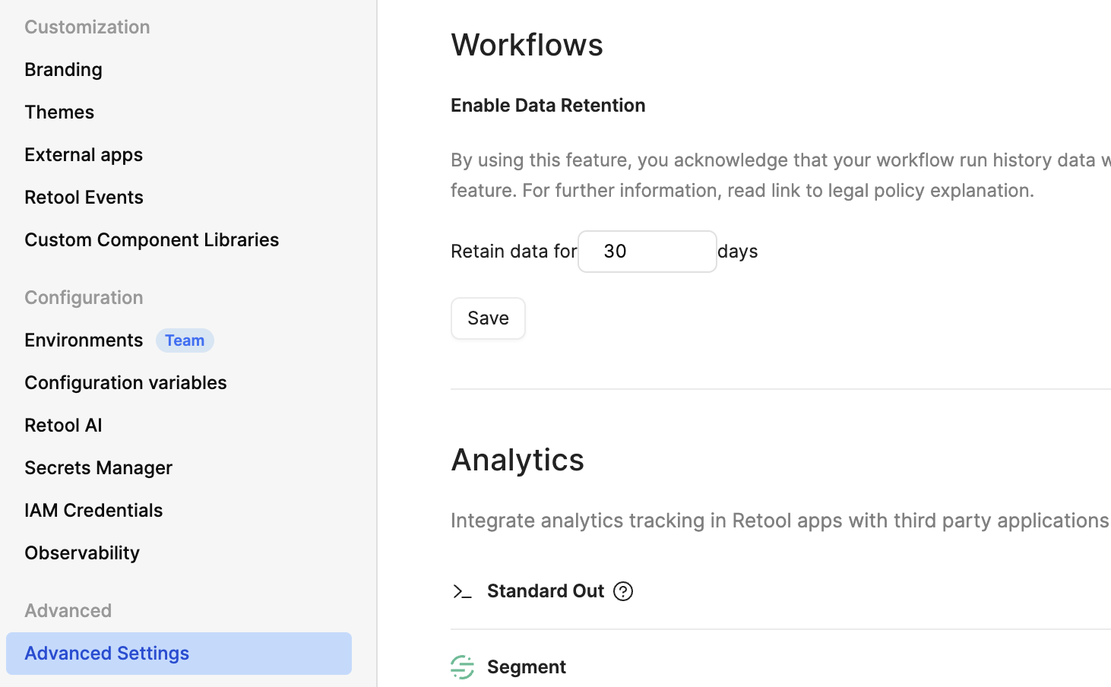Screen dimensions: 1111x687
Task: Open the Environments settings
Action: click(x=84, y=340)
